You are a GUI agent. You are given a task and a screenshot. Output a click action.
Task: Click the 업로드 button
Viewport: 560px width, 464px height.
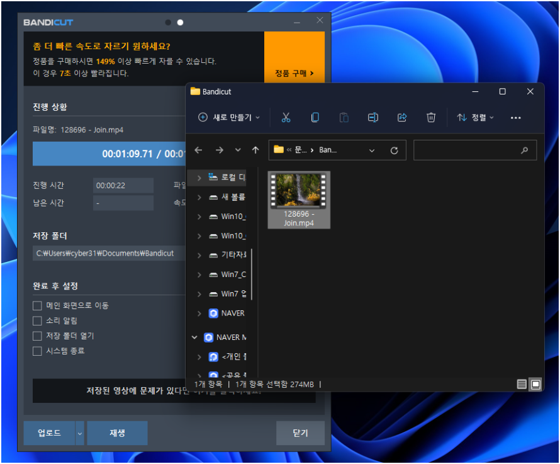coord(49,433)
